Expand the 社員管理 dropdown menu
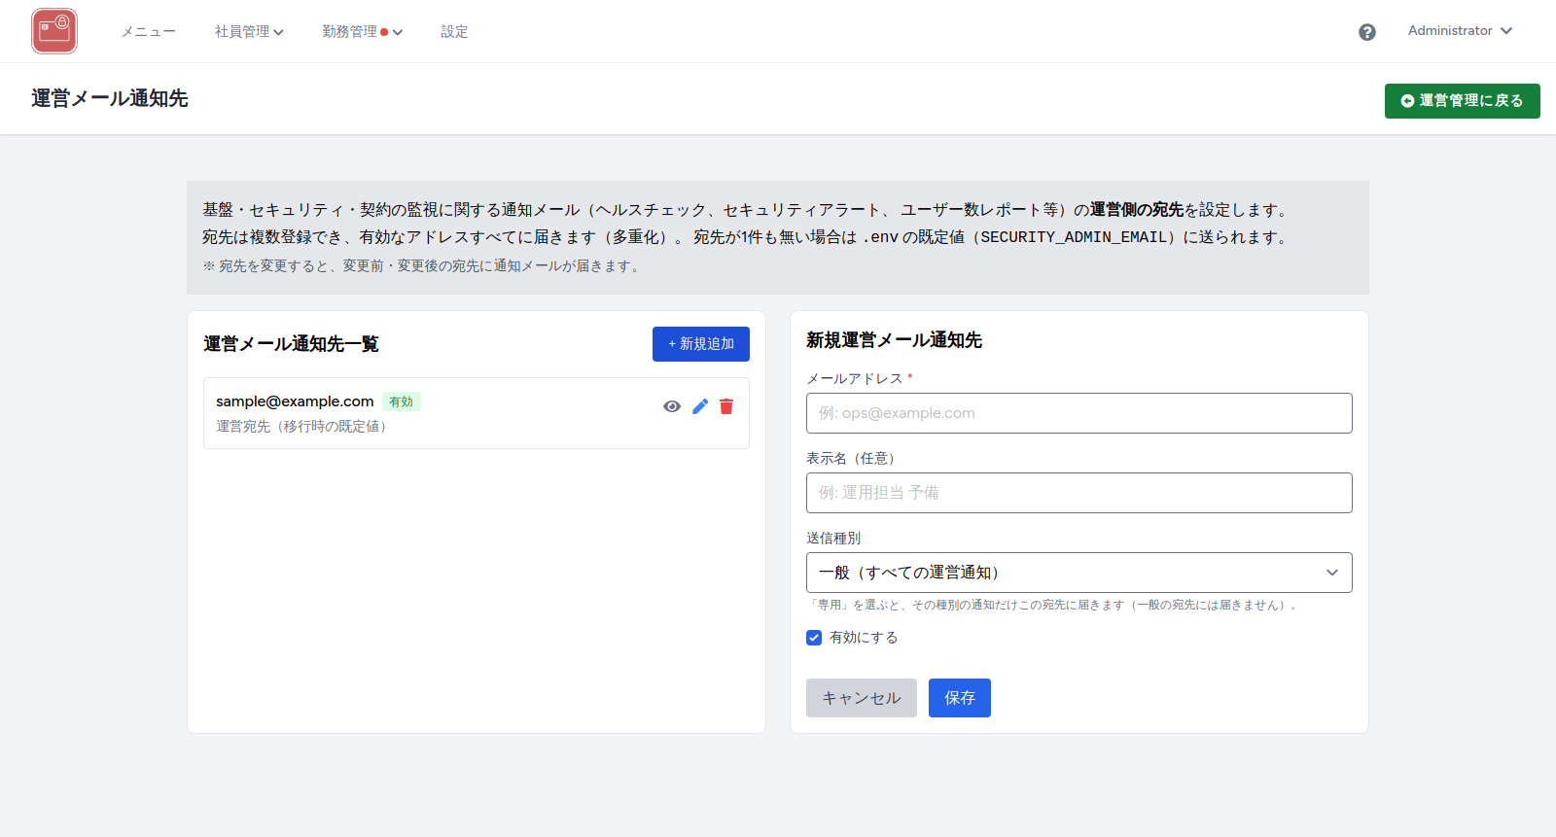The width and height of the screenshot is (1556, 837). 249,32
